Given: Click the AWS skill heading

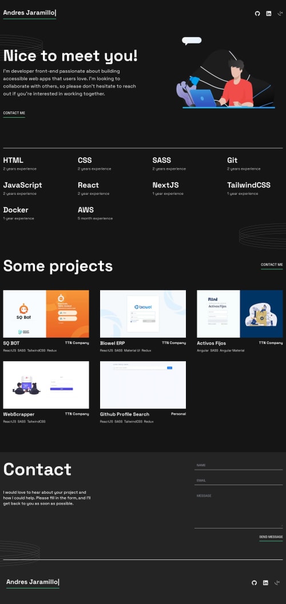Looking at the screenshot, I should tap(86, 210).
